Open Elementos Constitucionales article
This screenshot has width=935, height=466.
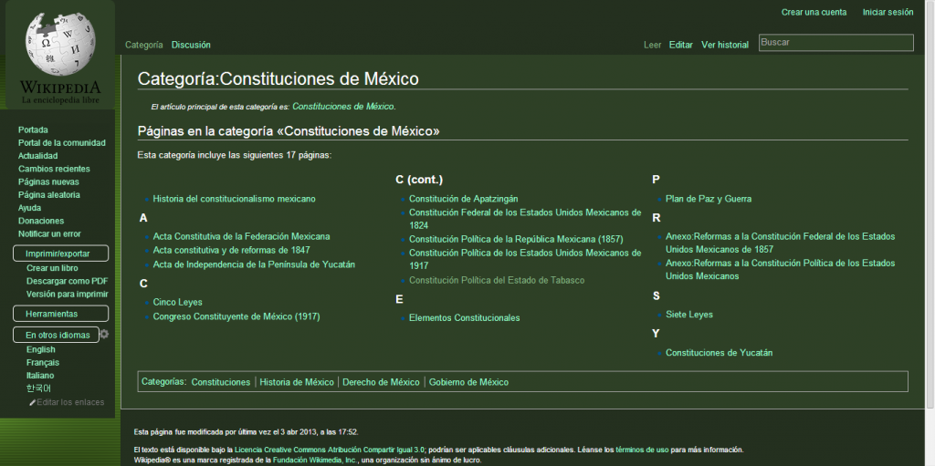[x=465, y=318]
